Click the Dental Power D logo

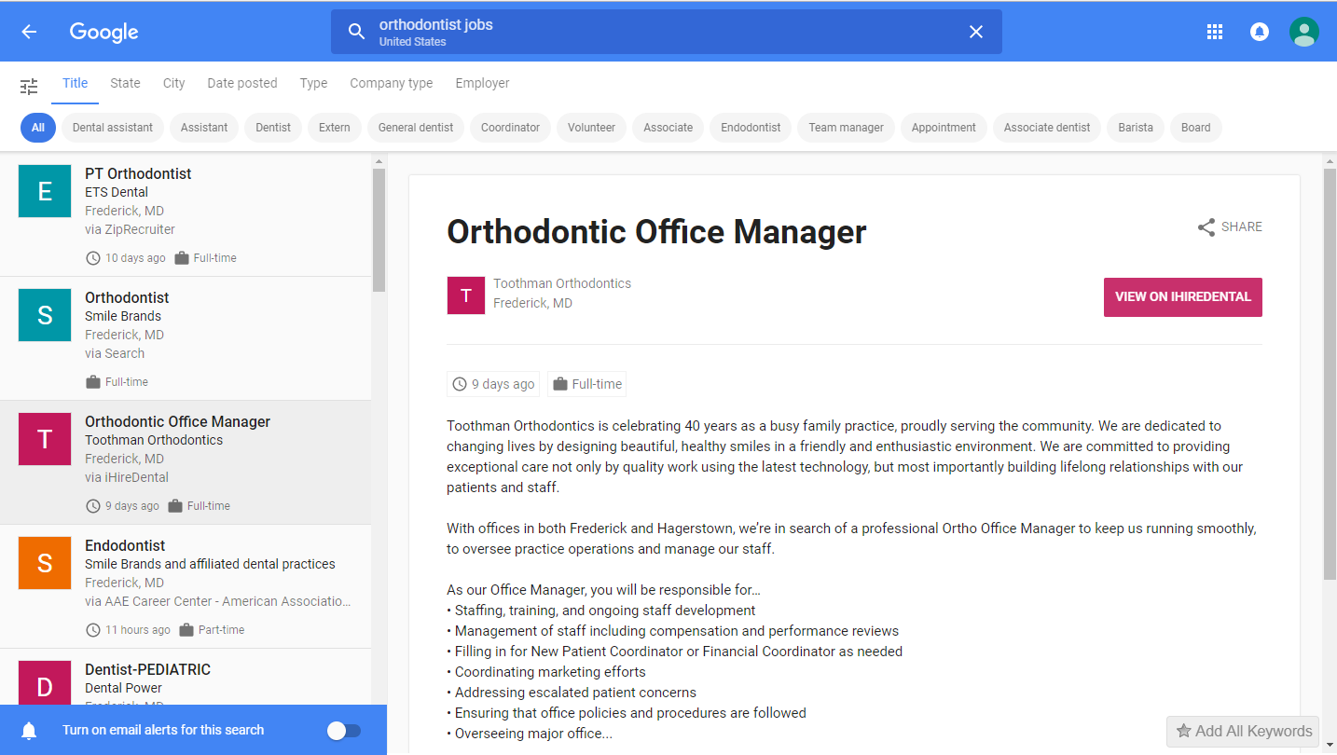click(45, 682)
